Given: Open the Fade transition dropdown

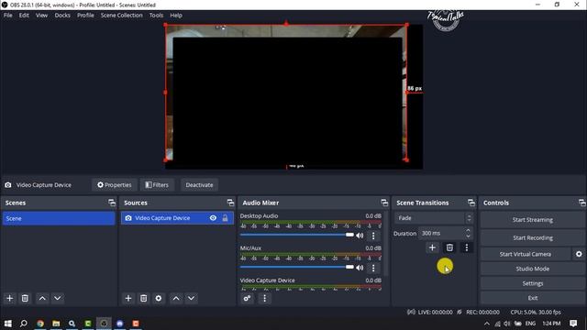Looking at the screenshot, I should (x=434, y=218).
